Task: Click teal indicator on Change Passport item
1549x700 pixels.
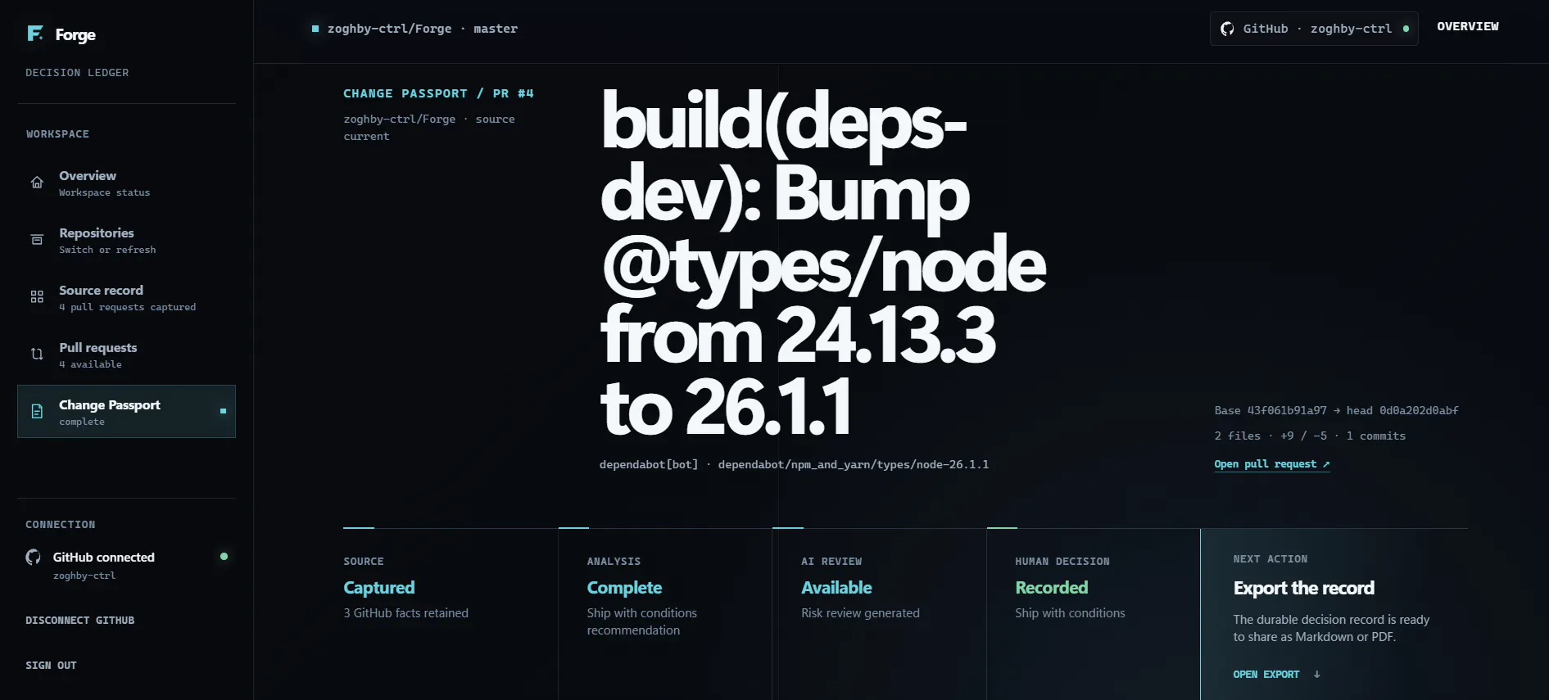Action: coord(223,411)
